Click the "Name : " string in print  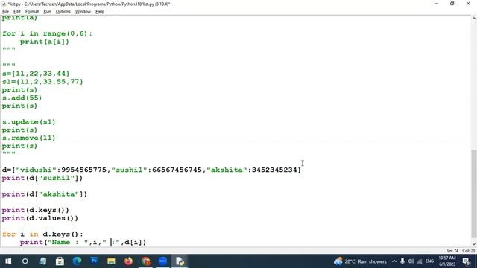pos(68,243)
